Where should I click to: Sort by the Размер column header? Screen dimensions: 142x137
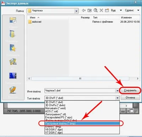click(x=80, y=17)
